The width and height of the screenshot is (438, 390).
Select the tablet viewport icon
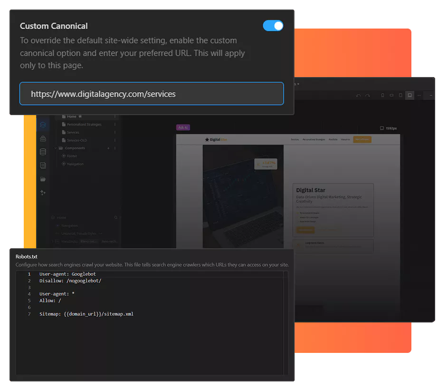[400, 96]
